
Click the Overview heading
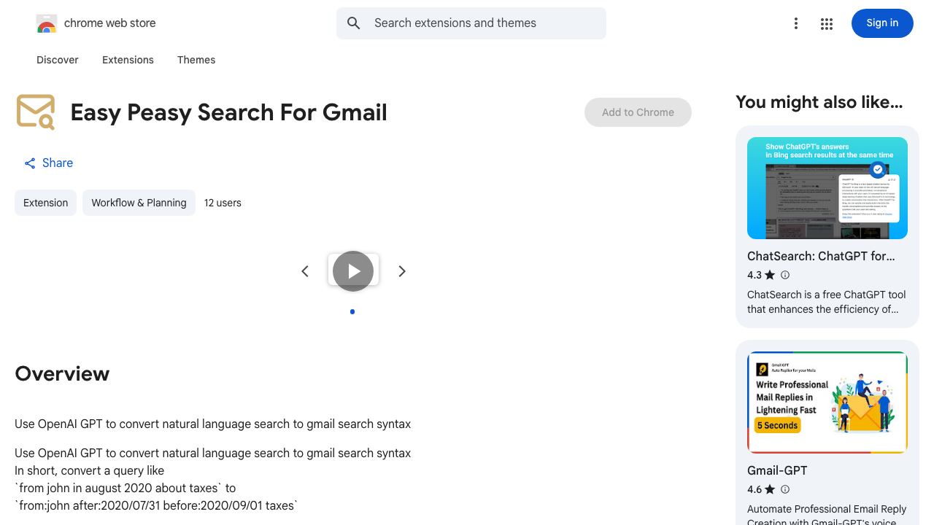click(62, 373)
